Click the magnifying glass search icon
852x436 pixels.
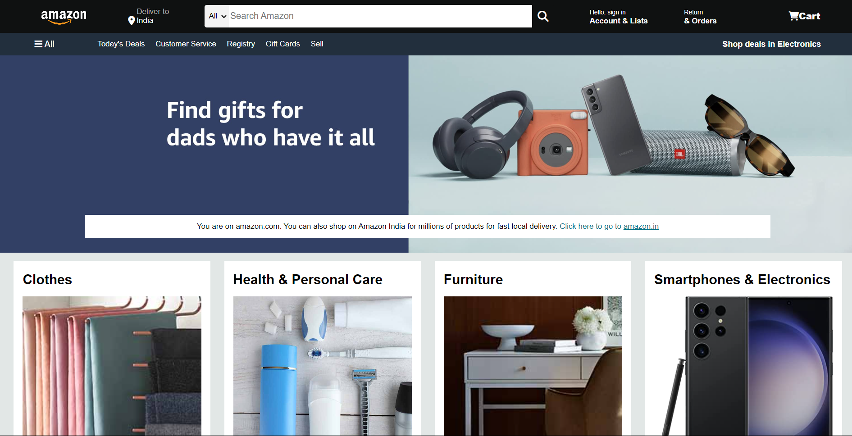543,16
